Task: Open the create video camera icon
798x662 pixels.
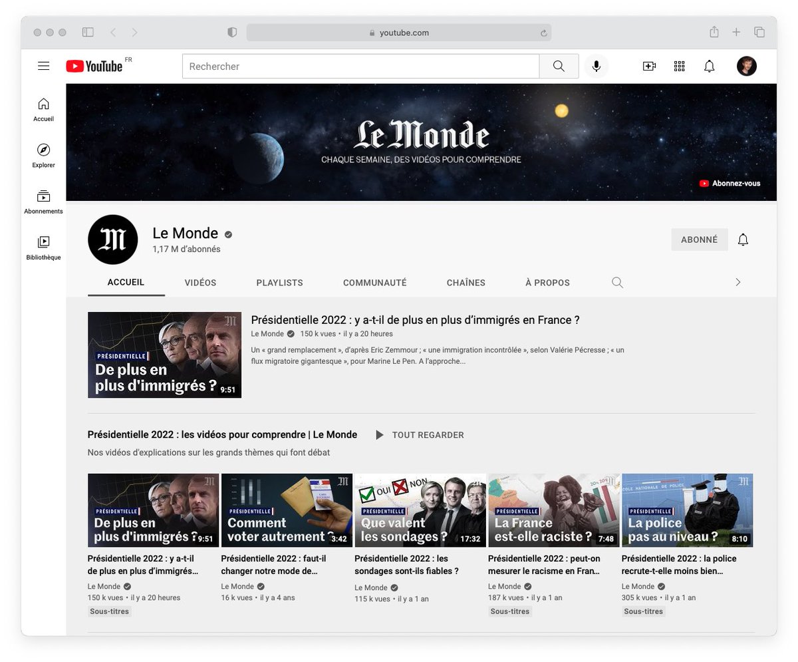Action: 649,67
